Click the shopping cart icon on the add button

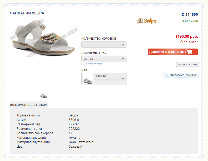(x=189, y=52)
